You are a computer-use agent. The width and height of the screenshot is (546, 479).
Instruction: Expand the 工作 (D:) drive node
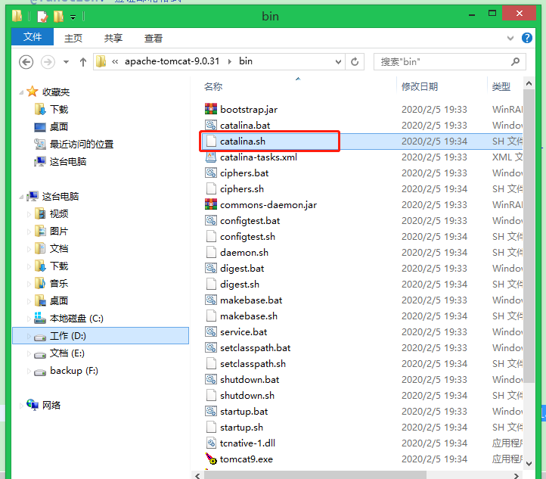tap(29, 336)
